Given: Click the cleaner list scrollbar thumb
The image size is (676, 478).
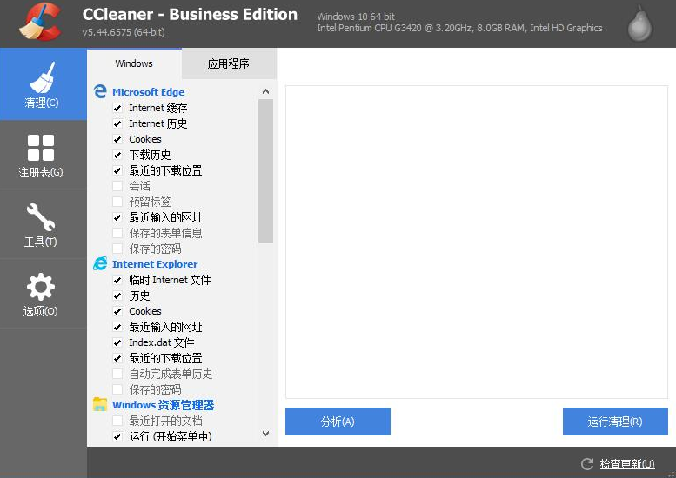Looking at the screenshot, I should pos(265,171).
